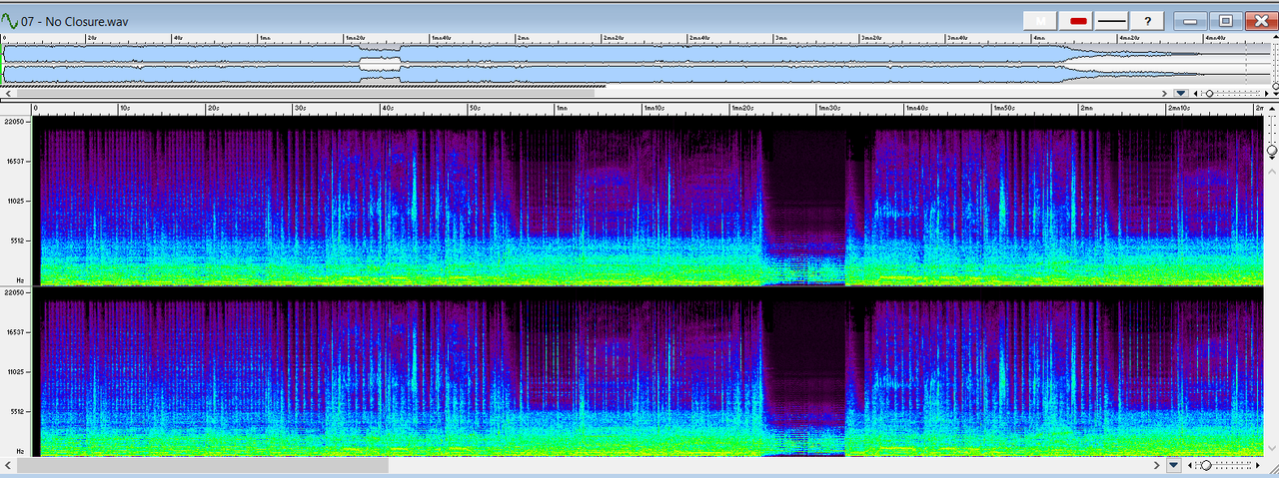
Task: Click the spectrogram horizontal scrollbar thumb
Action: pos(203,465)
